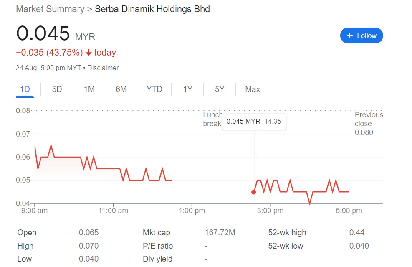Show the 5Y chart range
This screenshot has height=267, width=412.
click(220, 89)
